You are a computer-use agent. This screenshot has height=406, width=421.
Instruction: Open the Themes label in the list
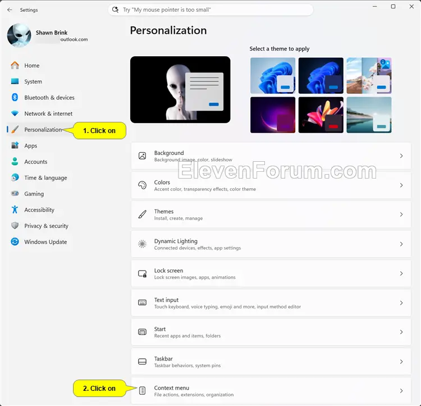point(164,211)
